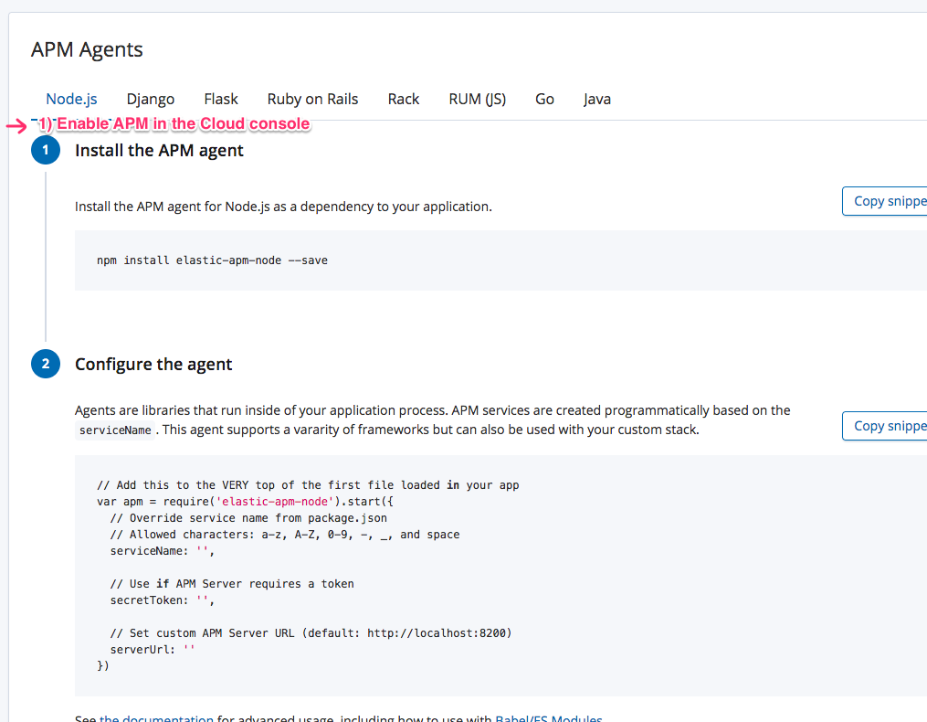Click the 'Agents are libraries' description paragraph

pyautogui.click(x=432, y=419)
